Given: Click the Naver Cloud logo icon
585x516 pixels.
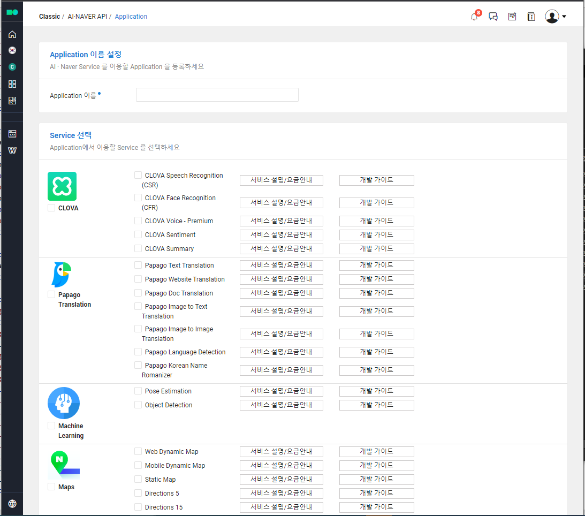Looking at the screenshot, I should tap(12, 12).
